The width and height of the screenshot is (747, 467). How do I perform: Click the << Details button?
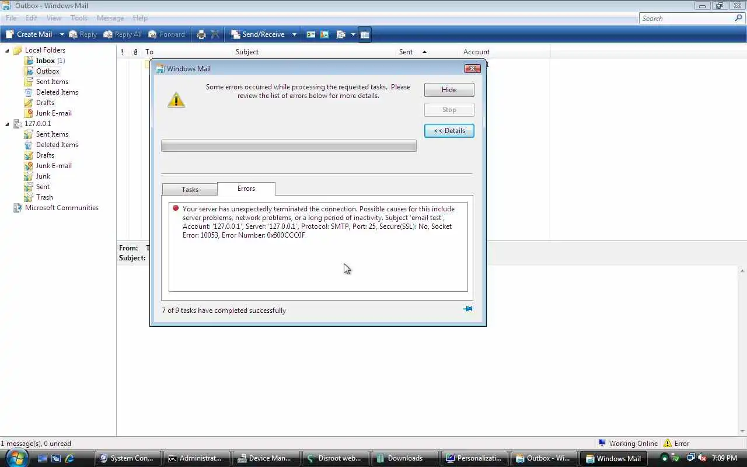click(449, 131)
